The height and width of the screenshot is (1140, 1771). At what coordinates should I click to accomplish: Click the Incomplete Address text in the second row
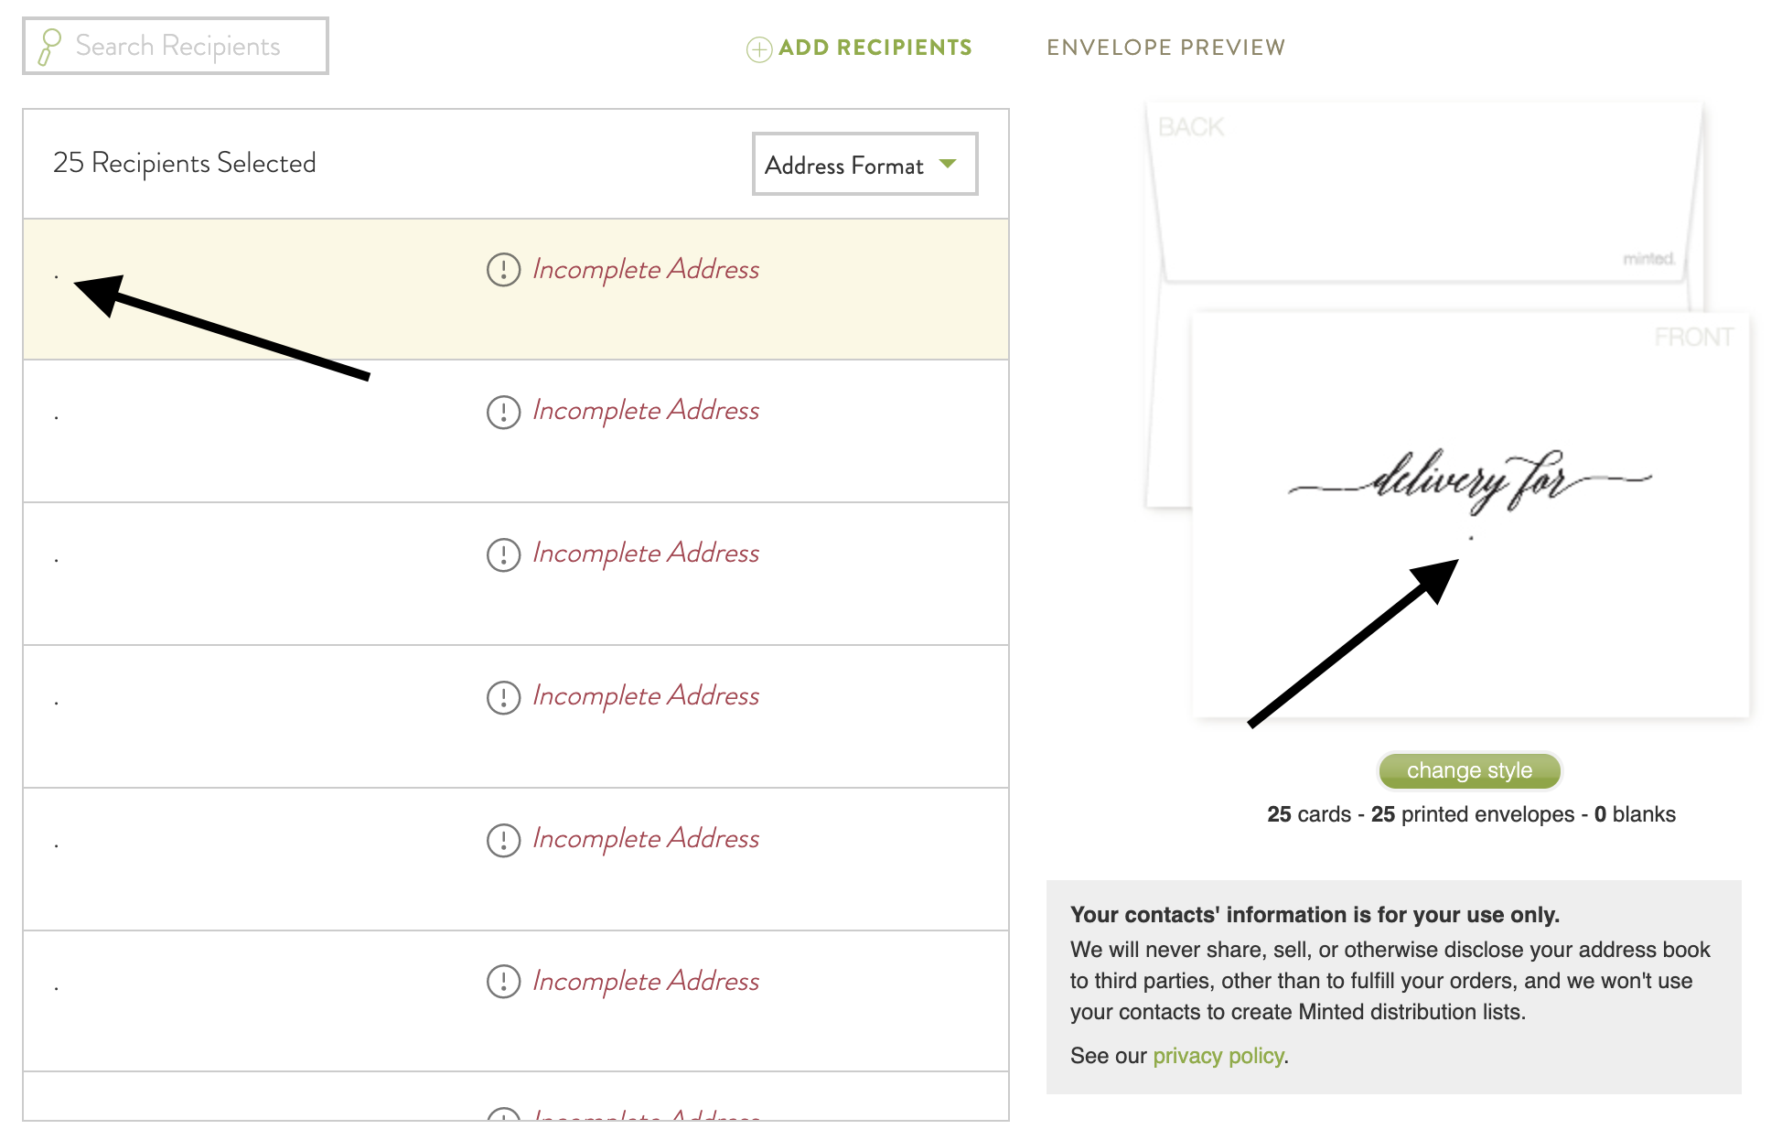pyautogui.click(x=646, y=411)
